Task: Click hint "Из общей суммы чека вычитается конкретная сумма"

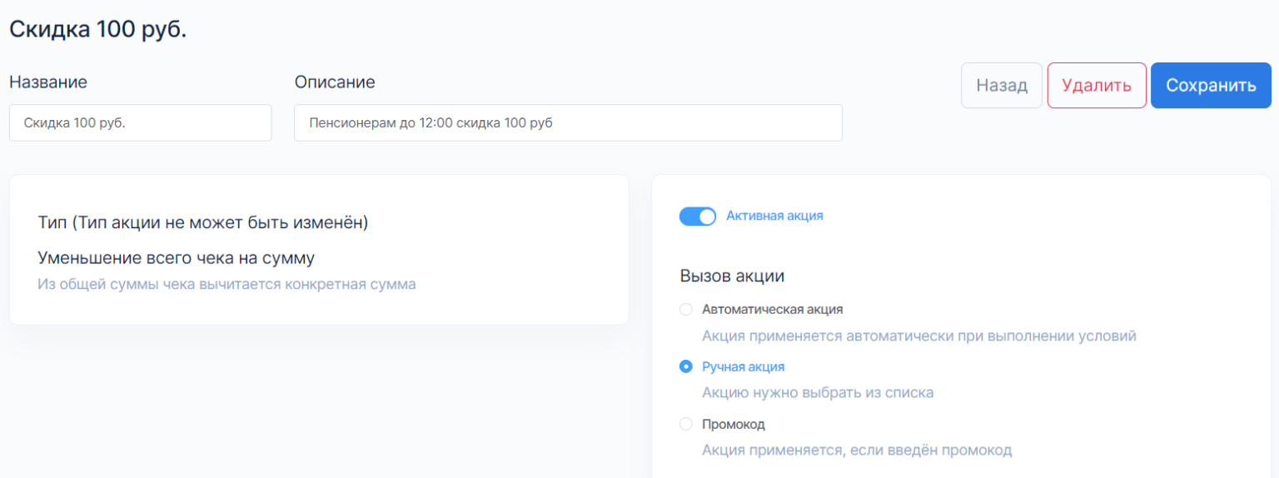Action: (x=226, y=284)
